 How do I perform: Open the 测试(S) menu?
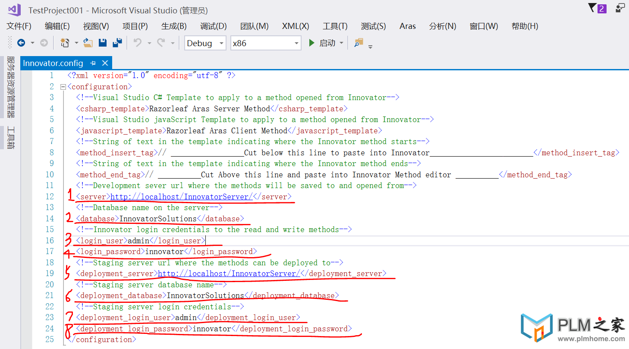coord(374,26)
